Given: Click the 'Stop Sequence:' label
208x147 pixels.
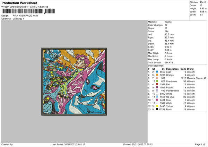Looking at the screenshot, I should click(156, 66).
